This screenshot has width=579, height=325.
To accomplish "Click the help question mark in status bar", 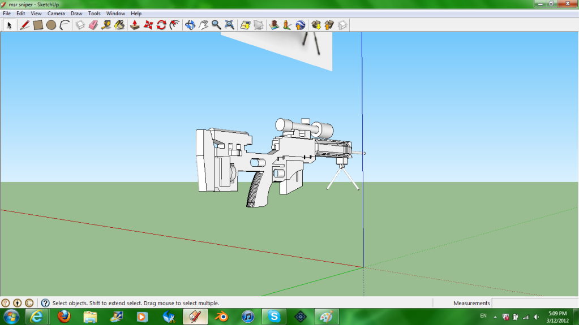I will tap(45, 303).
